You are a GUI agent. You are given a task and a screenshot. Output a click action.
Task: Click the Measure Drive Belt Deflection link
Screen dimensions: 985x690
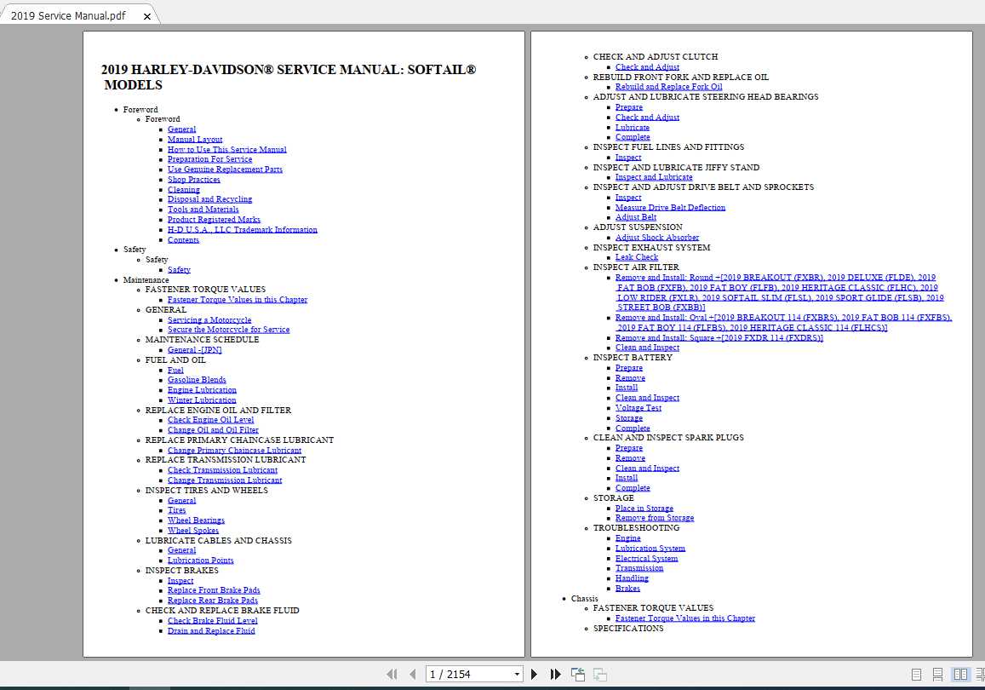[x=670, y=208]
